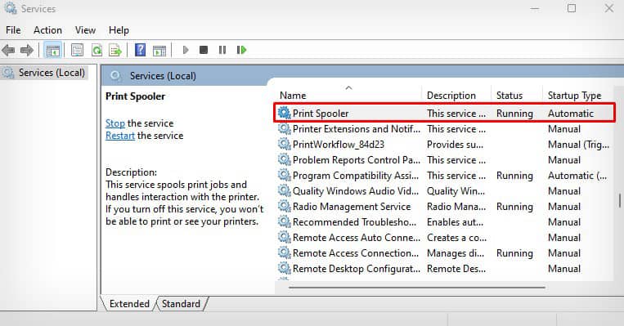Click gear icon of Print Spooler row
Screen dimensions: 624x326
[284, 113]
